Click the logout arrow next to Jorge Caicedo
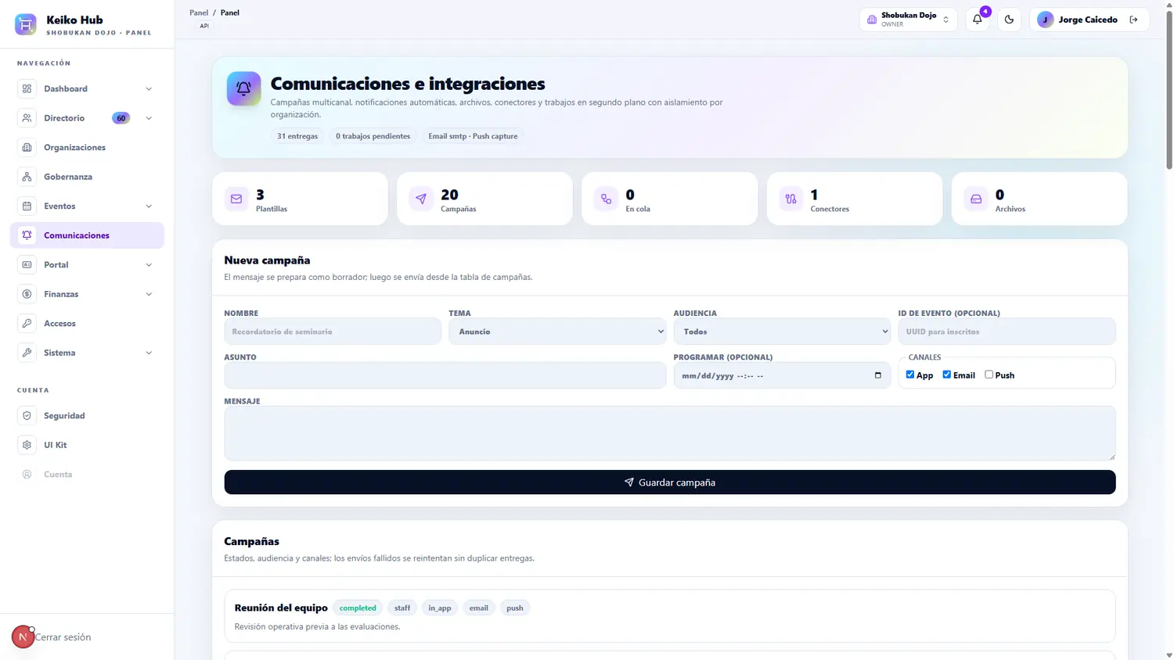 tap(1134, 20)
